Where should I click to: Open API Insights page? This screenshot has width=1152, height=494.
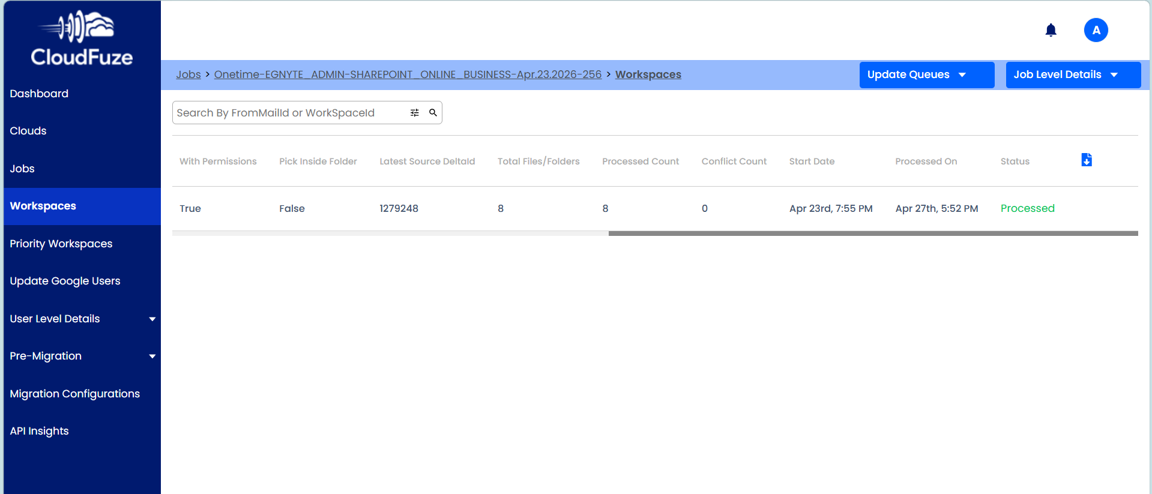[39, 431]
